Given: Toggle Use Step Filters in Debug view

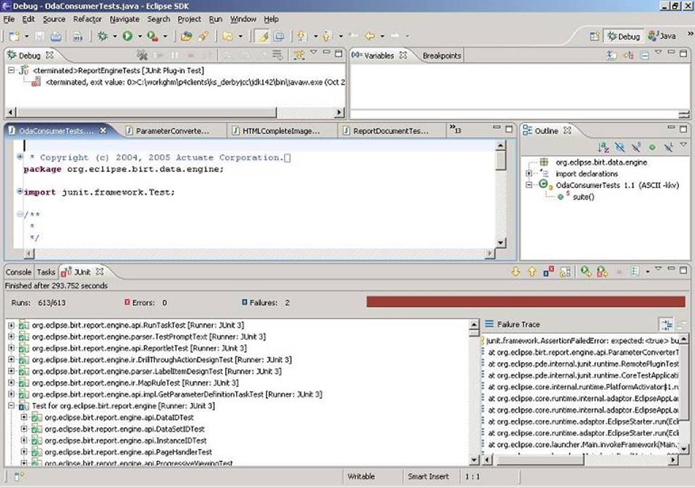Looking at the screenshot, I should coord(299,56).
